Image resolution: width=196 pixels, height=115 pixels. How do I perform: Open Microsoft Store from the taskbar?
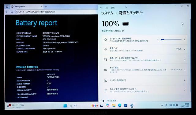pos(126,106)
